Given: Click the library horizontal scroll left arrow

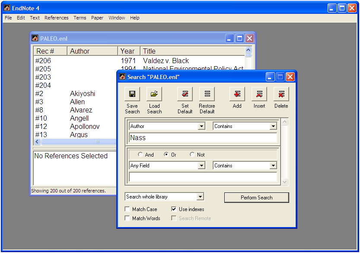Looking at the screenshot, I should coord(37,141).
